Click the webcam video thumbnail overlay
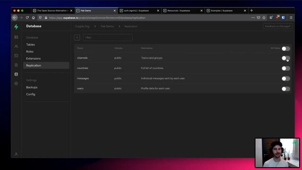 pos(277,153)
